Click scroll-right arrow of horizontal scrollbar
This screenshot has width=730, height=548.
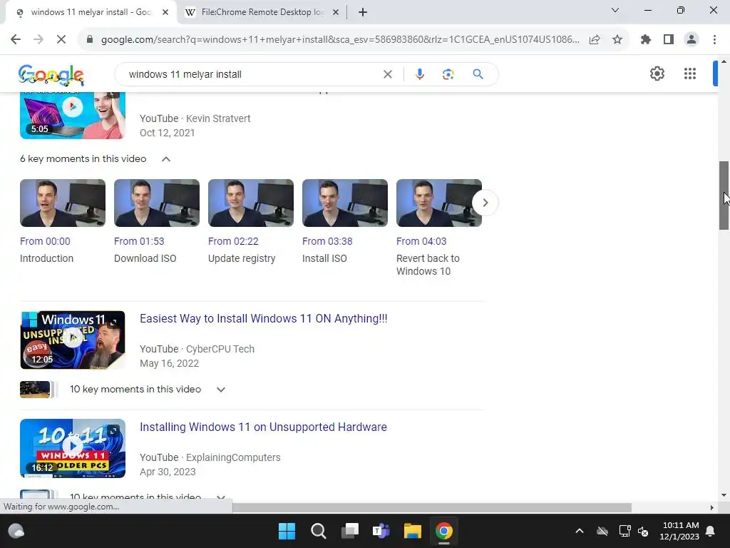click(711, 507)
